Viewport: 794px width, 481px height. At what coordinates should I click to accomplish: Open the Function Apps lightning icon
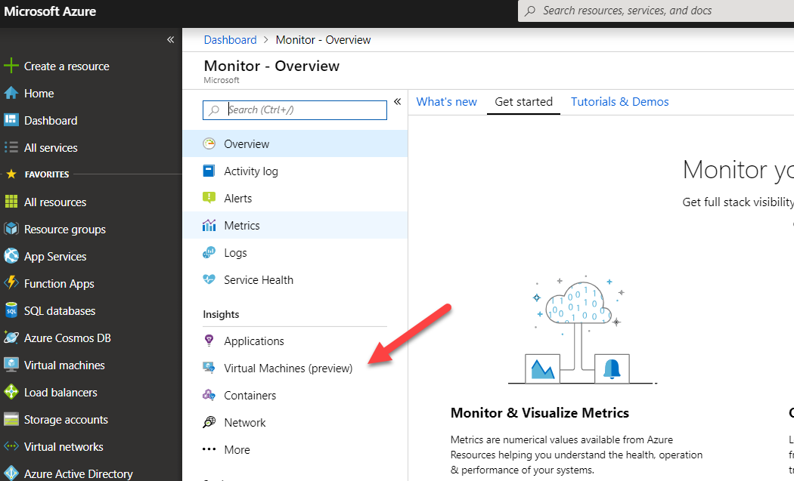(x=11, y=284)
